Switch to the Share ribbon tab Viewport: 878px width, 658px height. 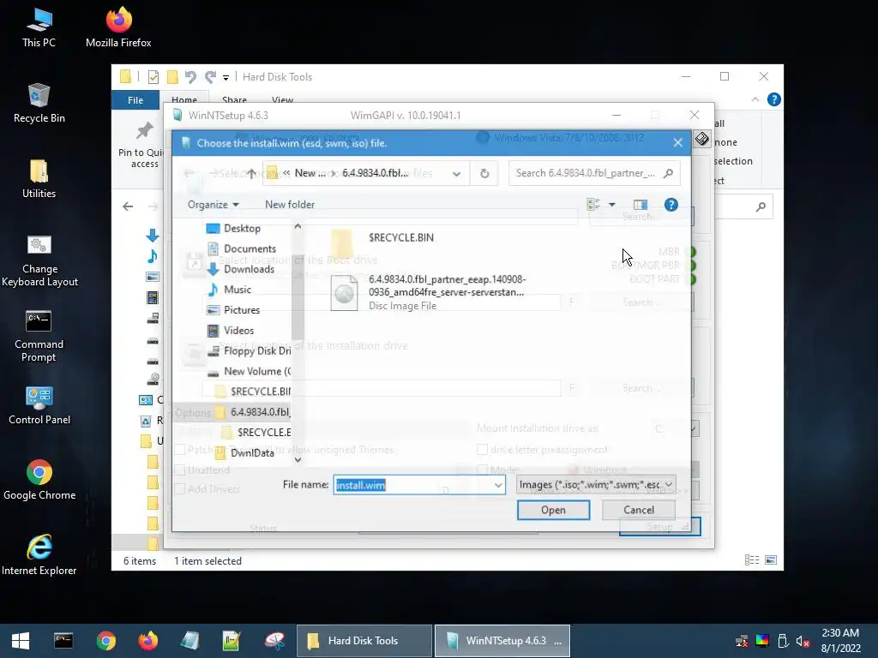(x=234, y=99)
